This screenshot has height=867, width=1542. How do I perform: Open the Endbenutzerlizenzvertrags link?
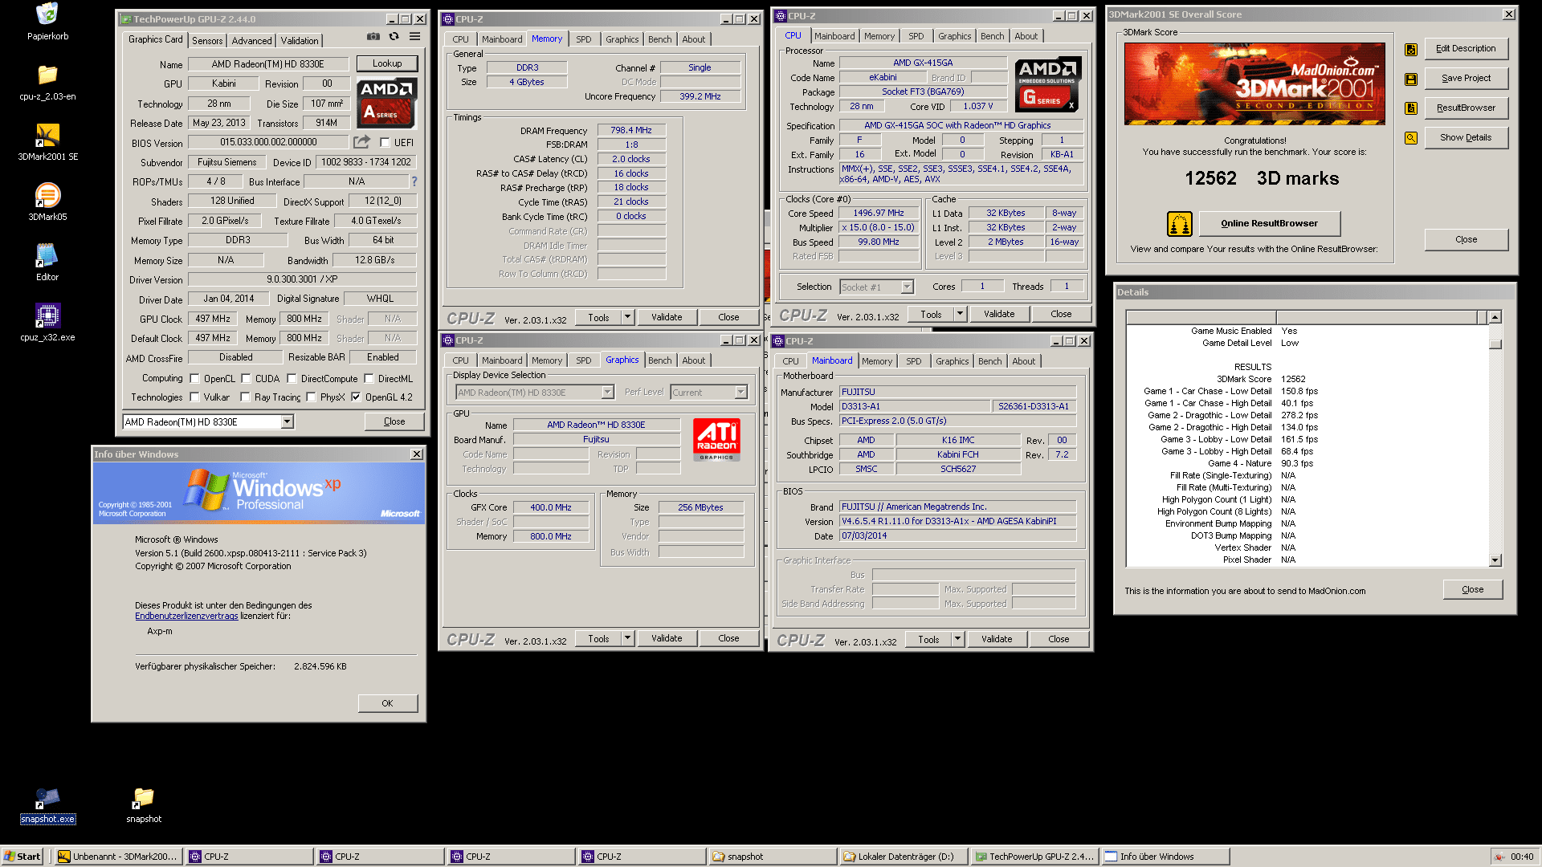(186, 616)
